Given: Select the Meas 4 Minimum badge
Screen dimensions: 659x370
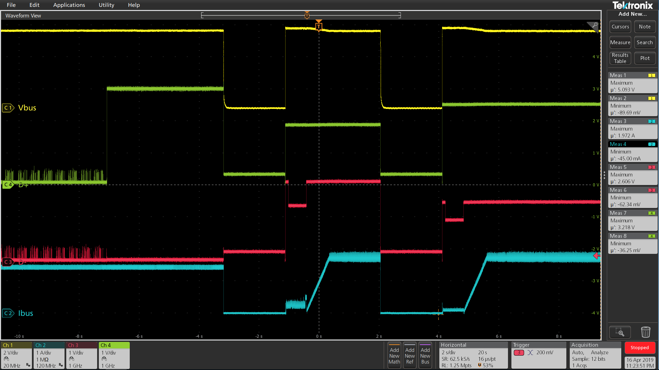Looking at the screenshot, I should pos(632,151).
